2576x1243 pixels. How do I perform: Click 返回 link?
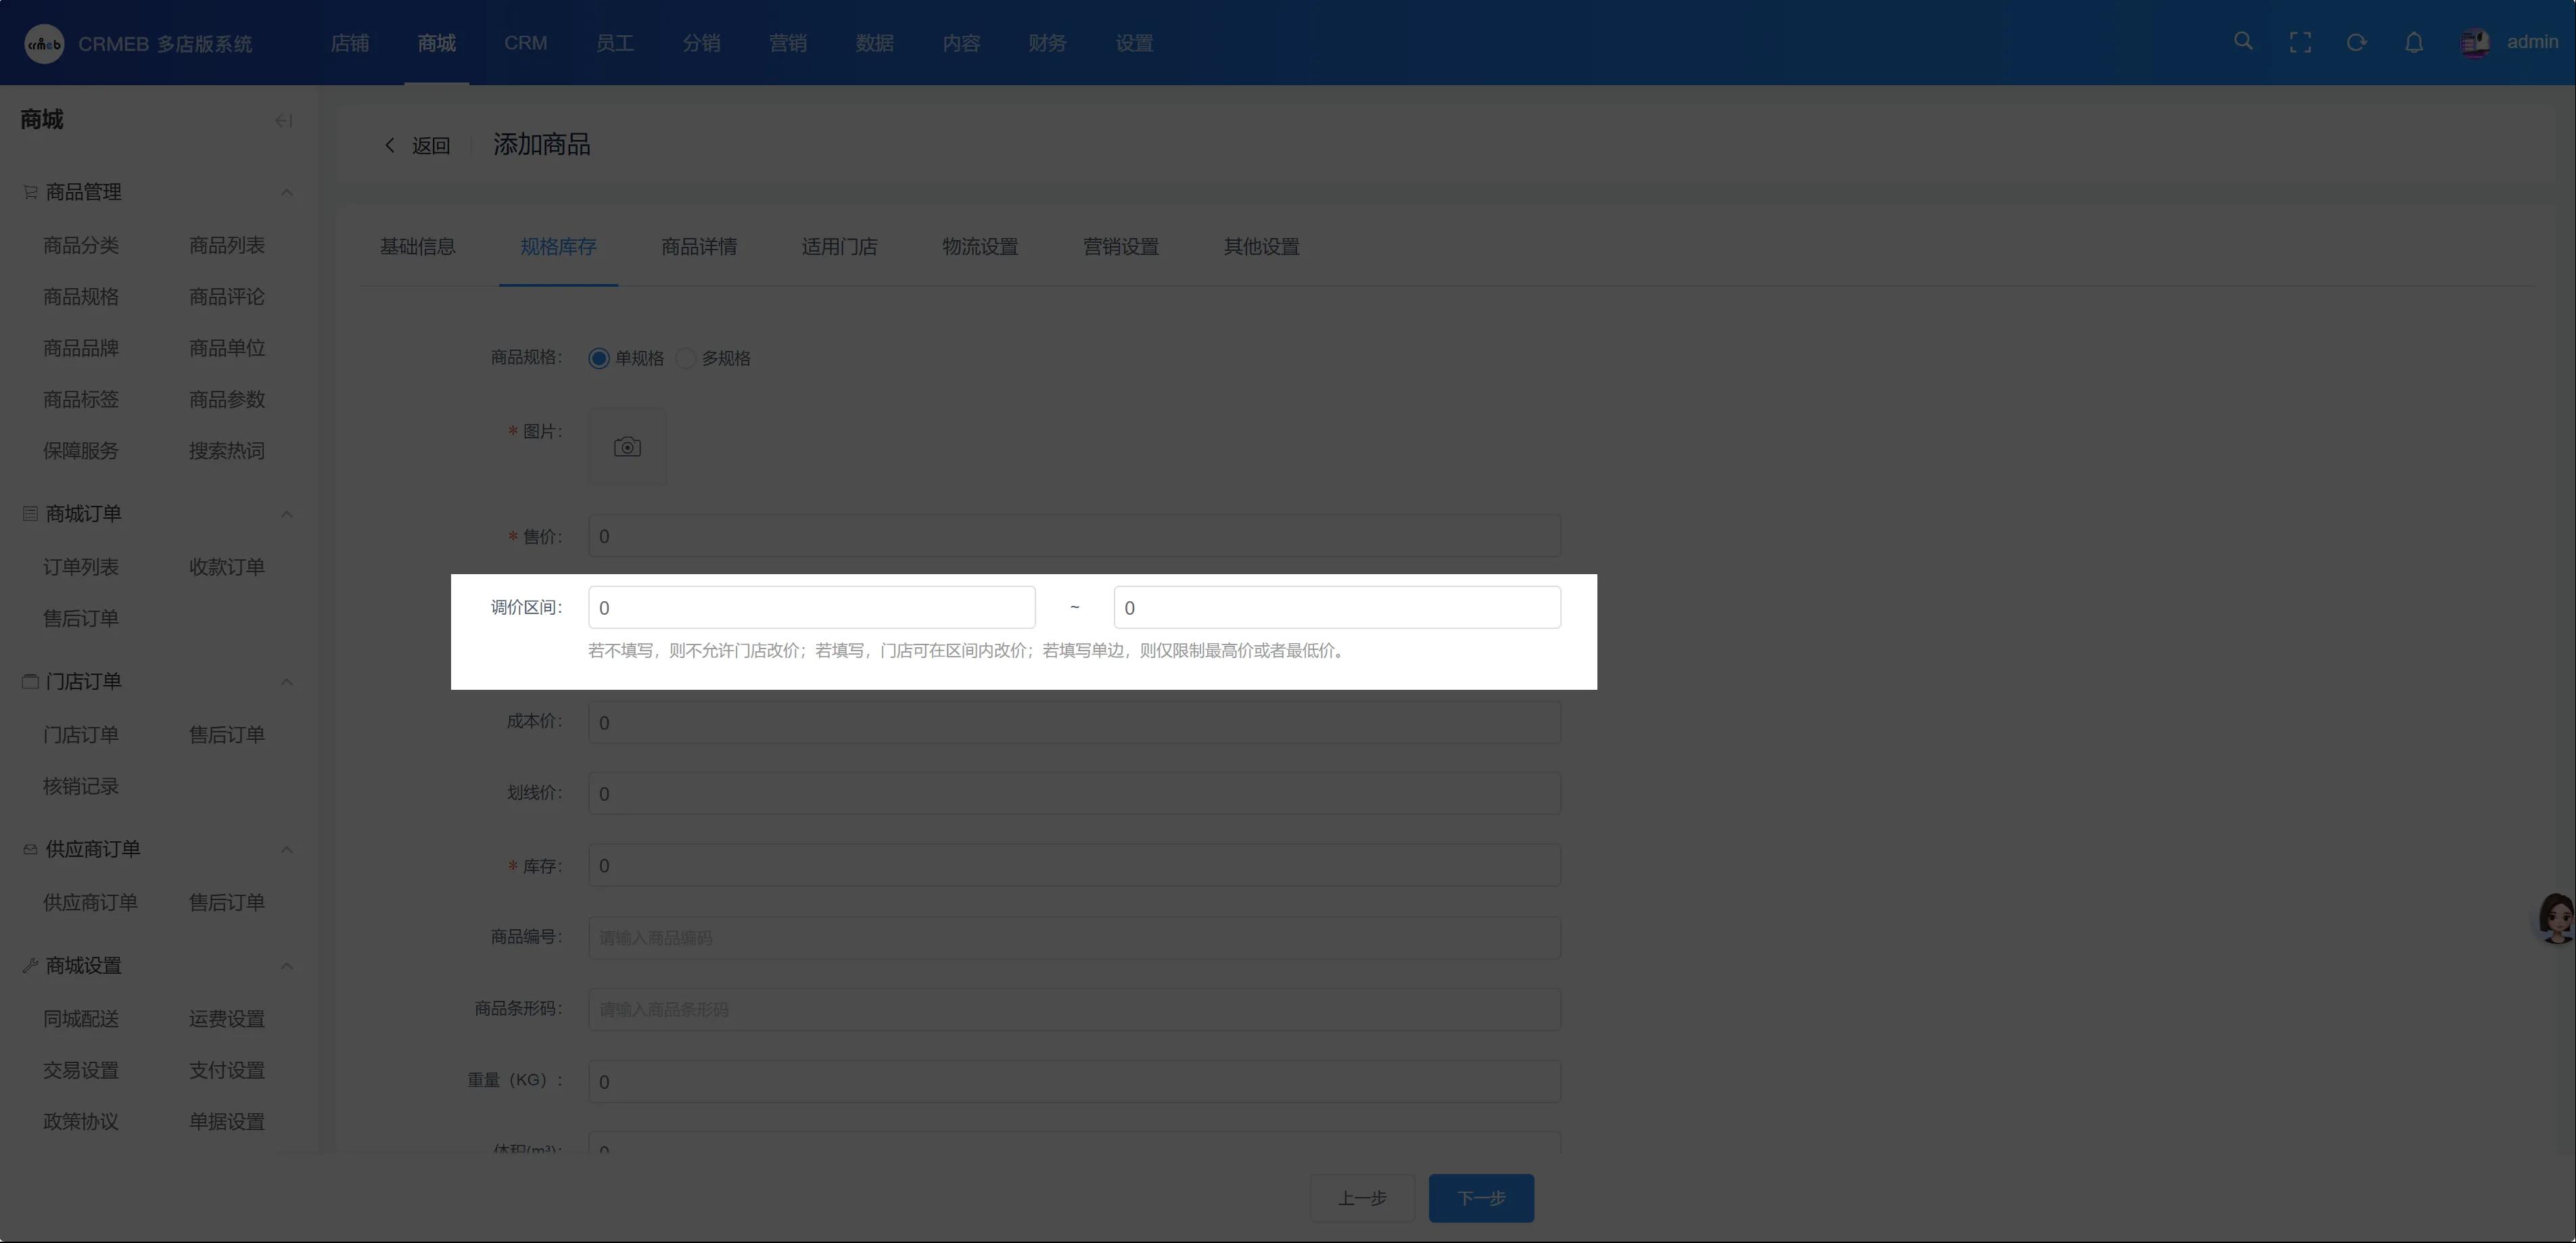(431, 146)
